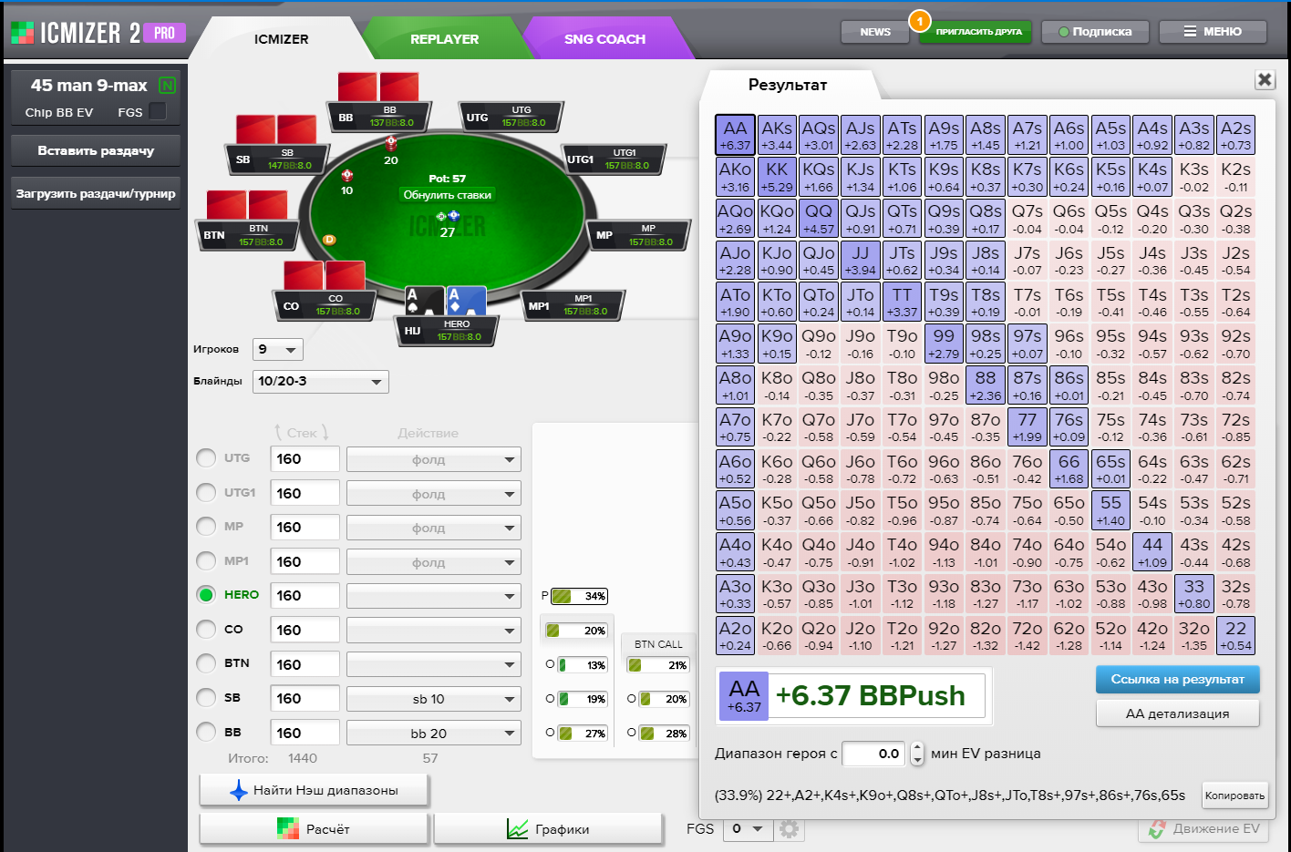The image size is (1291, 852).
Task: Click BTN's face-down red cards
Action: click(247, 205)
